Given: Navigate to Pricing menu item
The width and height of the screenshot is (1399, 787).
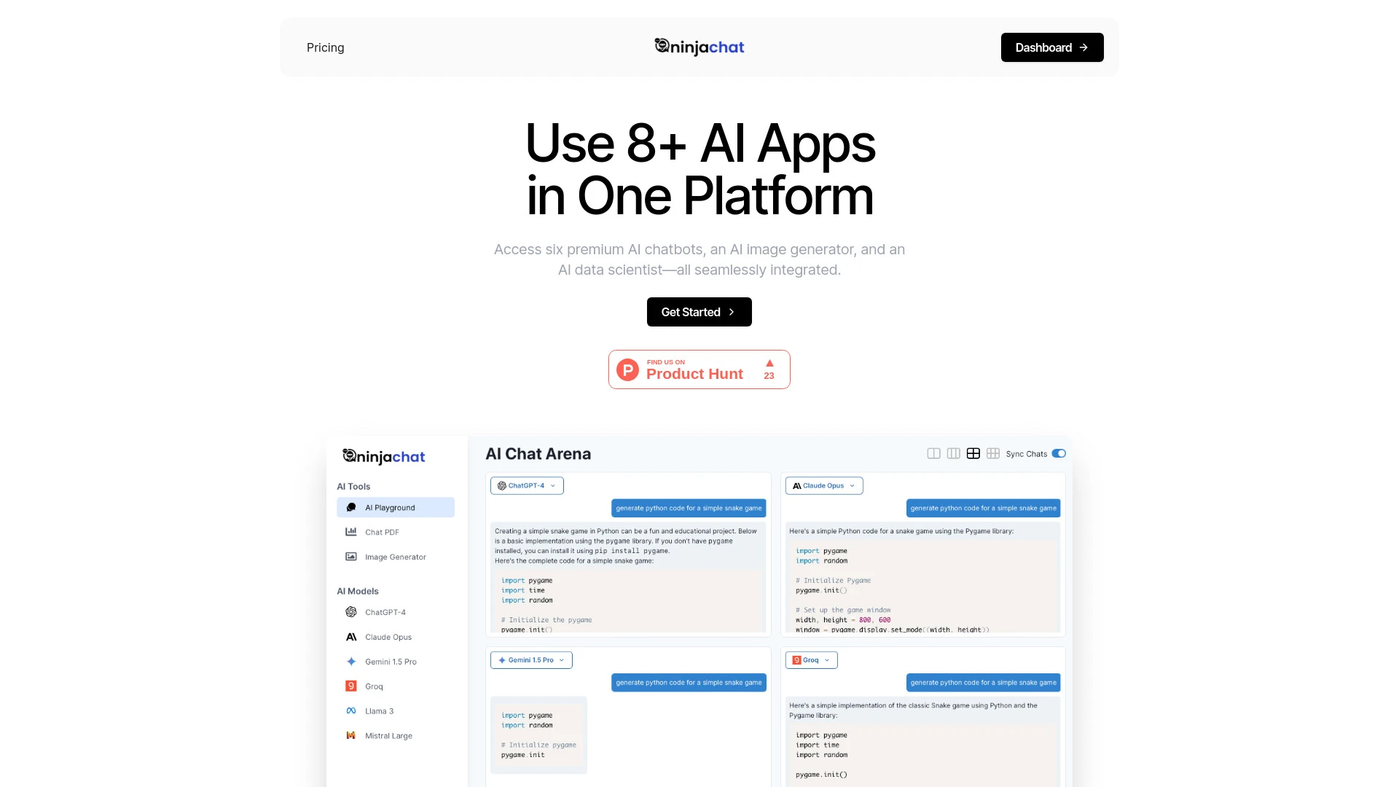Looking at the screenshot, I should point(325,47).
